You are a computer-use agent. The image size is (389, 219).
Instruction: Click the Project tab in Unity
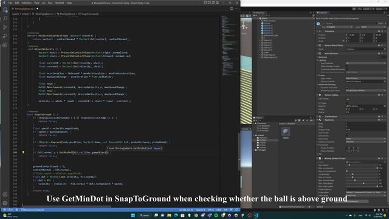[258, 117]
